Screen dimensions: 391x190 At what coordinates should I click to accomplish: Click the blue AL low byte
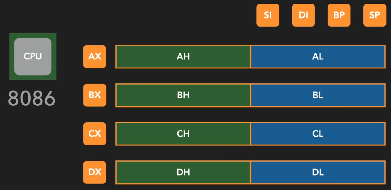point(318,56)
